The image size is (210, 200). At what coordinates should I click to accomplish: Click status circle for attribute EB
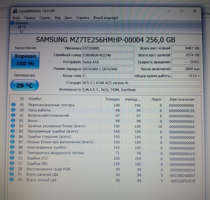point(12,169)
